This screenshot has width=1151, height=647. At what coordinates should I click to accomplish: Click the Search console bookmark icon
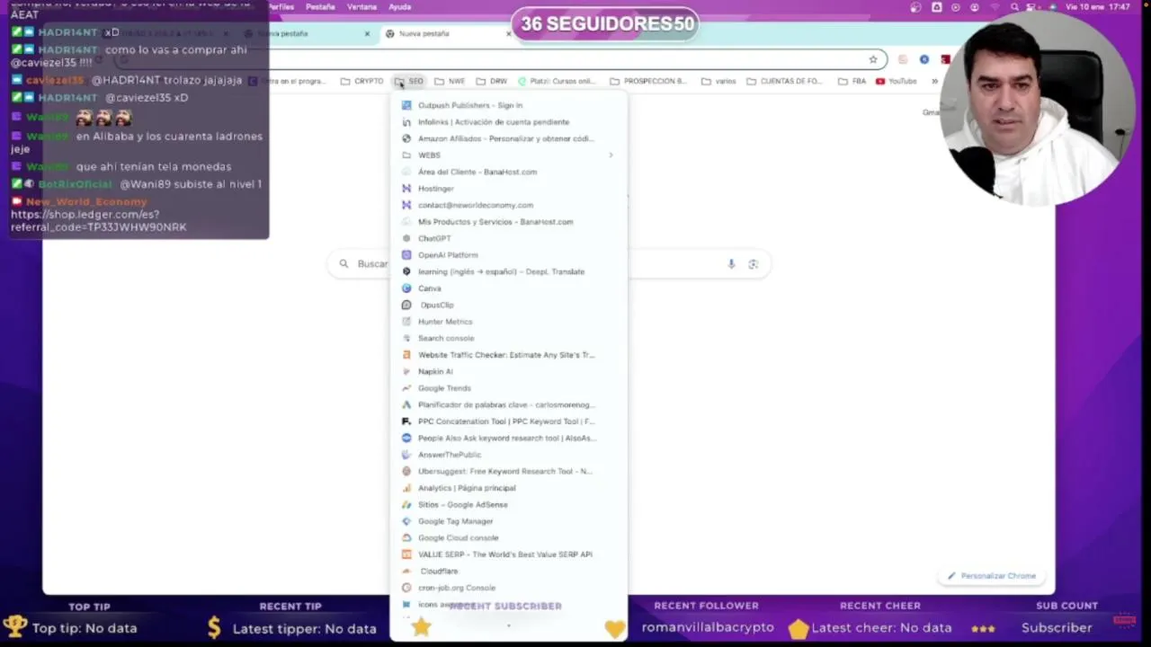coord(406,338)
